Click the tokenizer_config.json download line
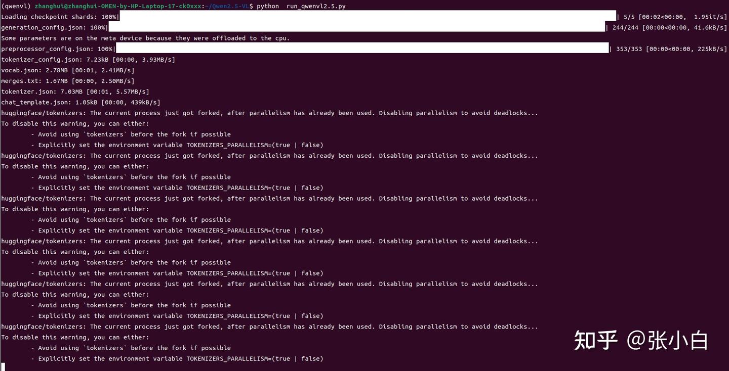This screenshot has width=729, height=371. click(88, 60)
